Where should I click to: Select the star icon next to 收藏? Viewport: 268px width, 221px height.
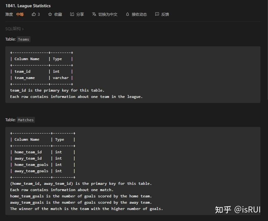(50, 14)
